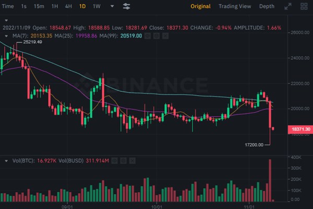Open the chart indicator settings icon
Image resolution: width=313 pixels, height=209 pixels.
[x=127, y=6]
